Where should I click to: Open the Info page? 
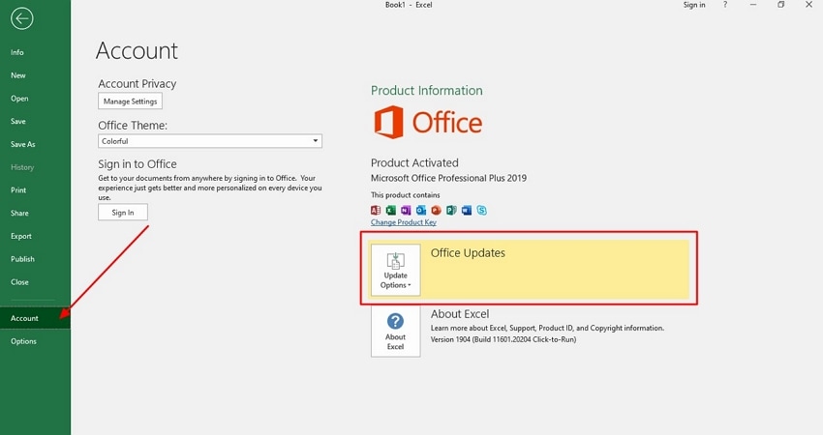[16, 52]
